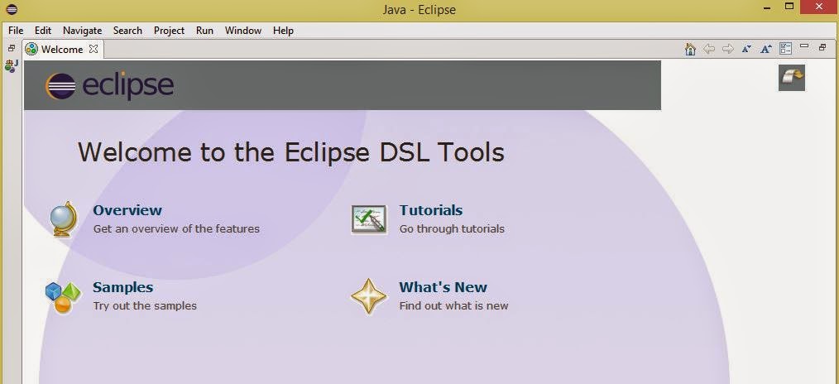Close the Welcome tab
Image resolution: width=839 pixels, height=384 pixels.
(x=93, y=49)
